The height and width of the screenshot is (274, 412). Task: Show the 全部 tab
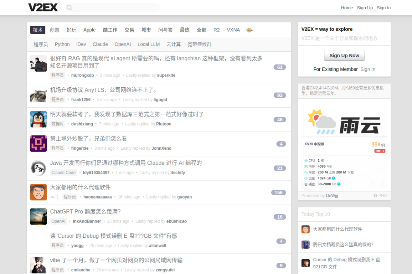(201, 30)
